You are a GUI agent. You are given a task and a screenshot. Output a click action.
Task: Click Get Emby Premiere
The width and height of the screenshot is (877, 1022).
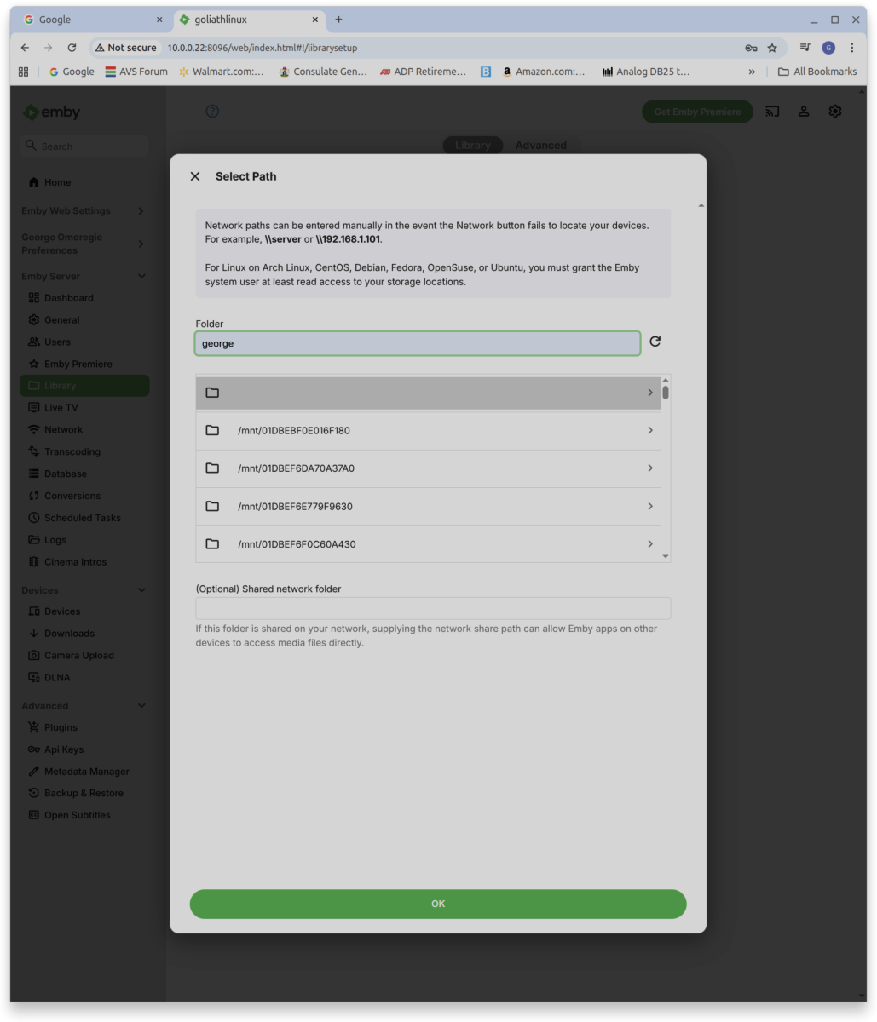pyautogui.click(x=697, y=112)
